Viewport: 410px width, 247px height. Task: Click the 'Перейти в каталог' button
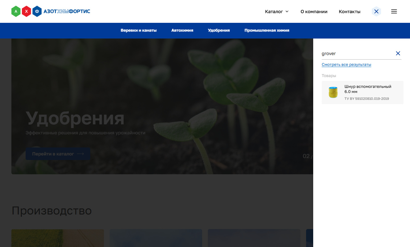pos(58,154)
